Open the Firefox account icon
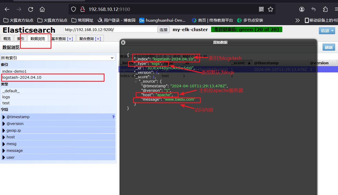 tap(302, 9)
